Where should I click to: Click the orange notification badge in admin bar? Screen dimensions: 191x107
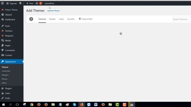coord(41,3)
